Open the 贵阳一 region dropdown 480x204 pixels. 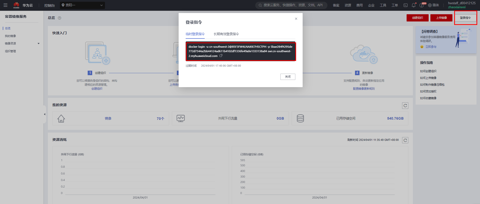point(82,5)
